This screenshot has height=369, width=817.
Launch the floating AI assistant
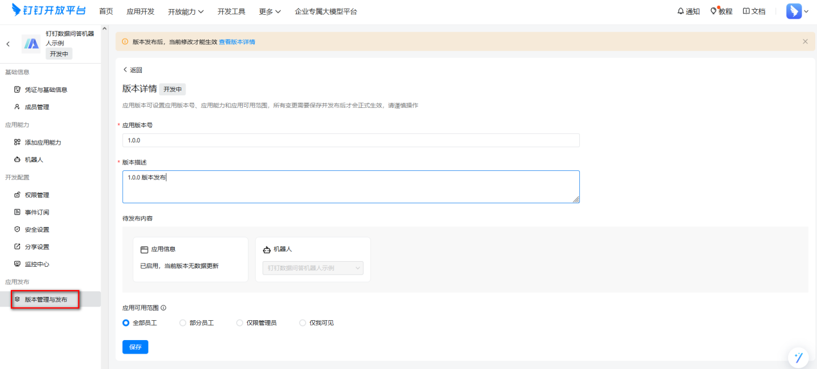799,357
